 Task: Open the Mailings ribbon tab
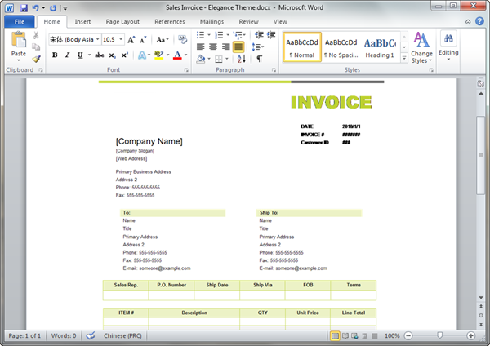pos(210,21)
